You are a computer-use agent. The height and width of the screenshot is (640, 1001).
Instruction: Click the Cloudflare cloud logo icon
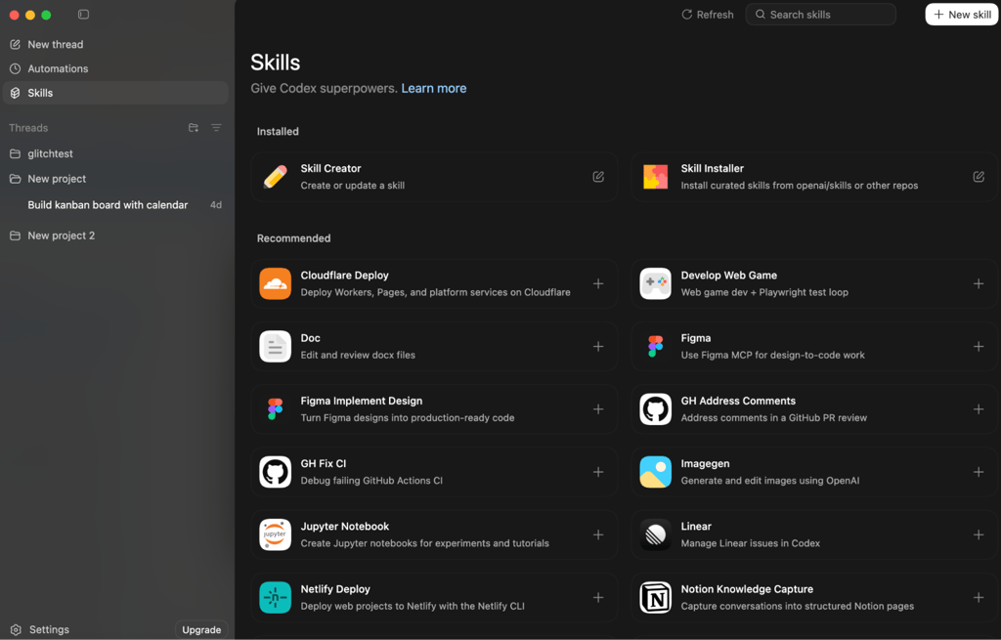click(x=275, y=283)
